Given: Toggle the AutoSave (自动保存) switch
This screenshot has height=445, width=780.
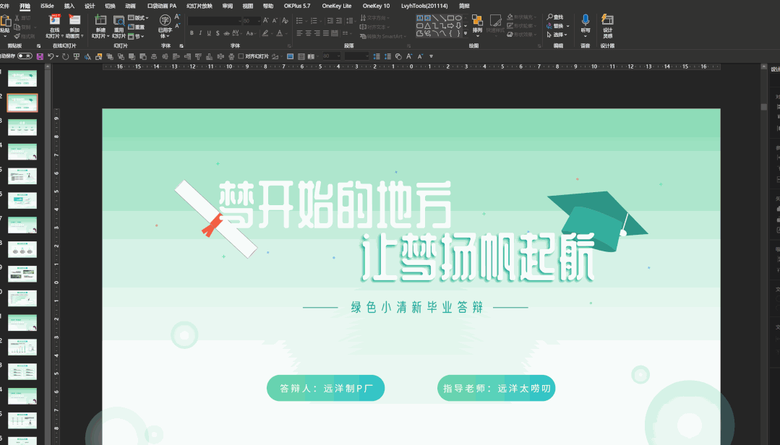Looking at the screenshot, I should coord(25,56).
